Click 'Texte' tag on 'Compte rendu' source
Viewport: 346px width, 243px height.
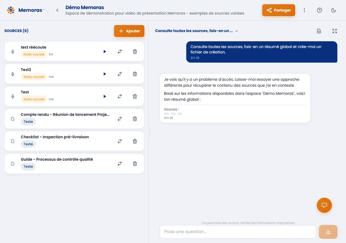click(28, 122)
